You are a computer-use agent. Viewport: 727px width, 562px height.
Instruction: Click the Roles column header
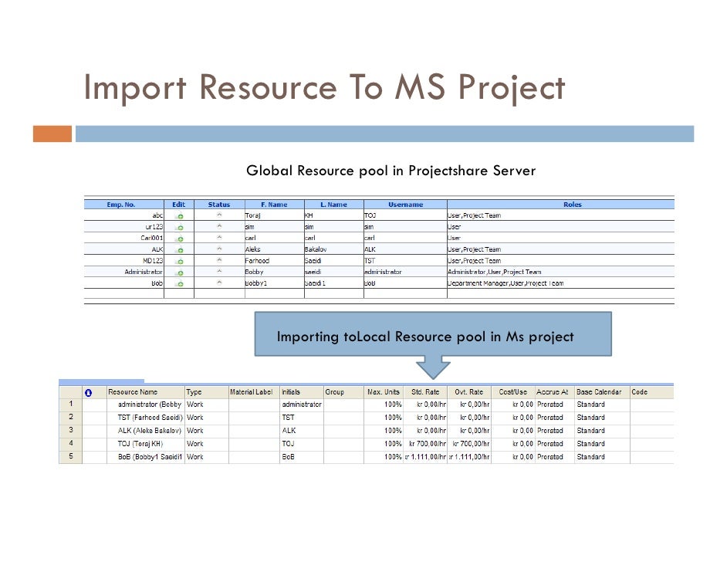pos(561,205)
